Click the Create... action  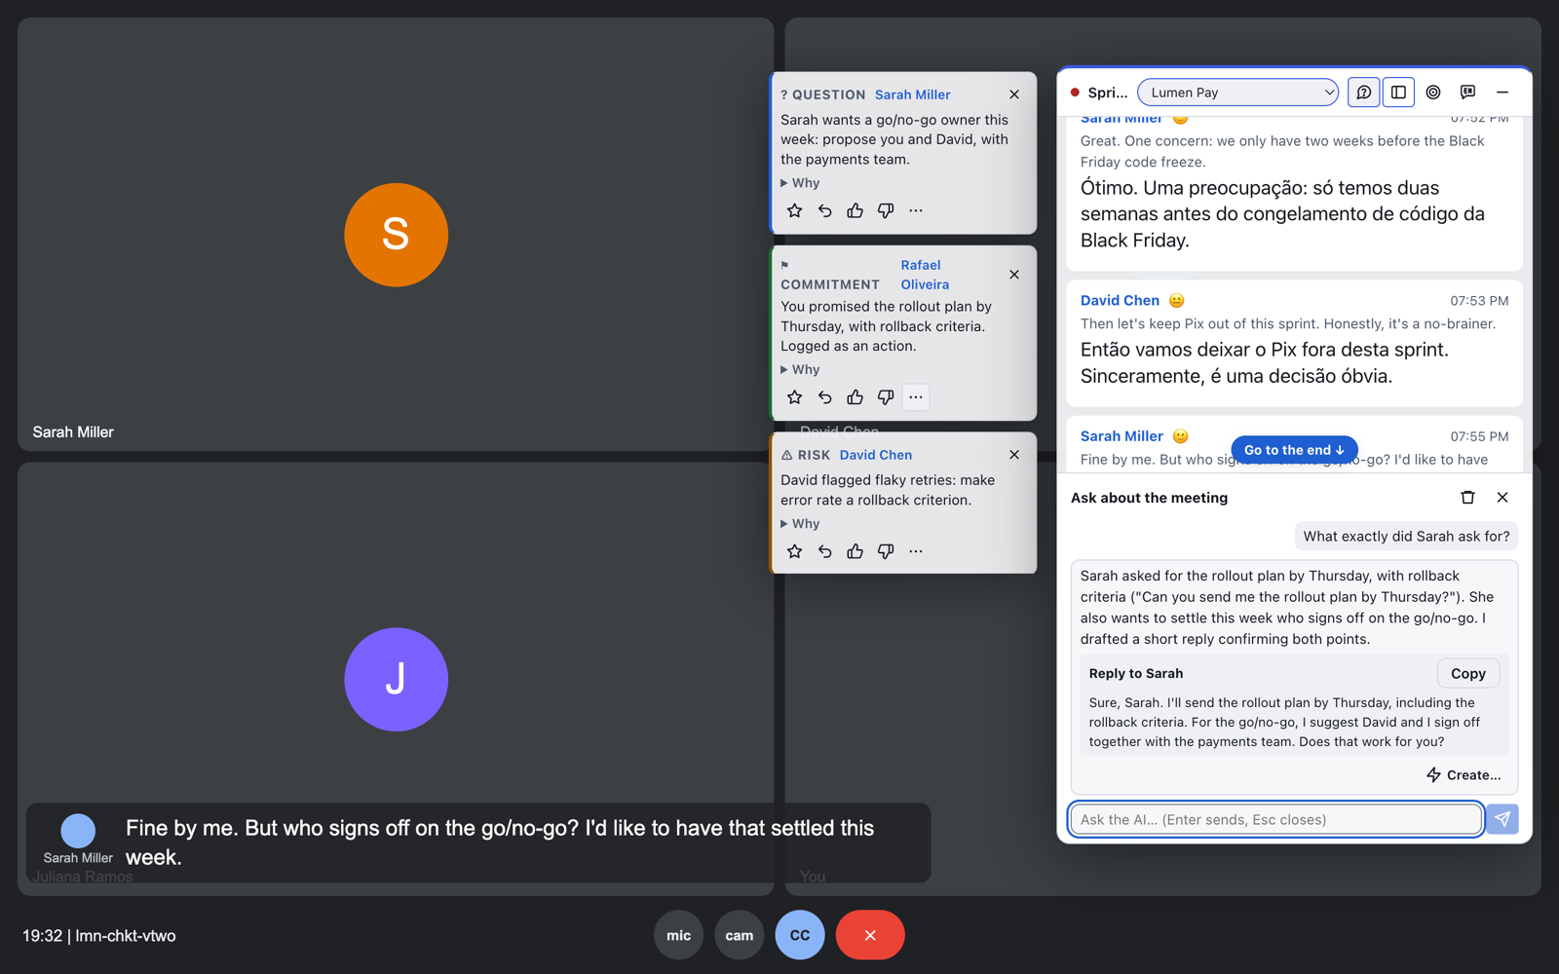click(1464, 775)
